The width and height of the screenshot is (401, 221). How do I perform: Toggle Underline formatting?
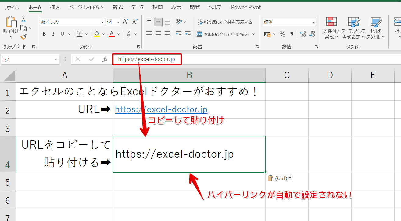(x=62, y=34)
